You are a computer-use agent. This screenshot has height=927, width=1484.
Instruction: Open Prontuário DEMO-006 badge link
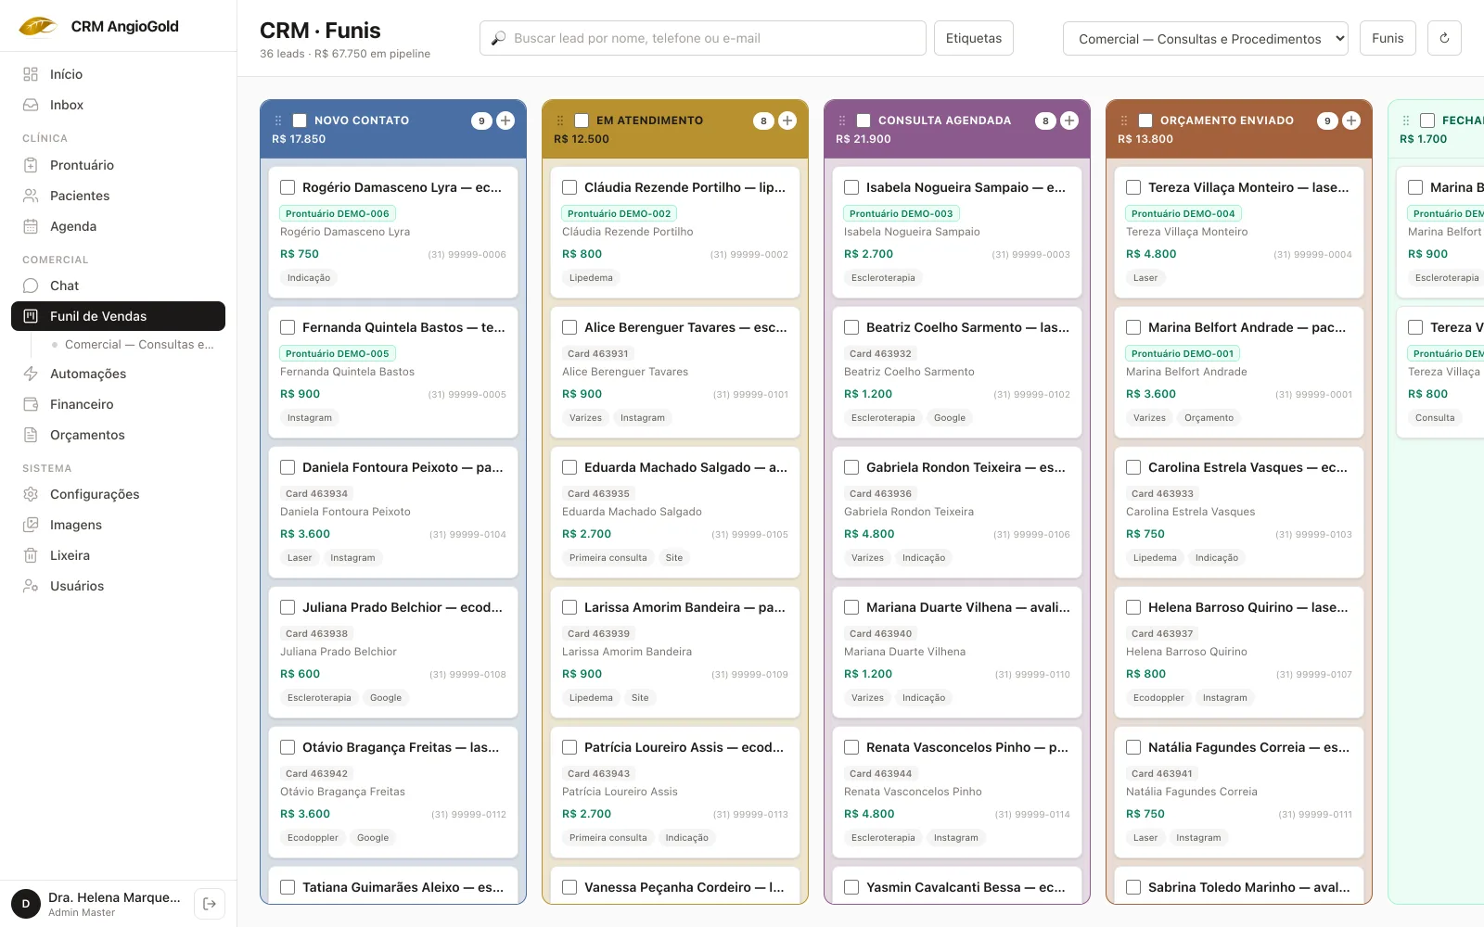click(x=338, y=213)
